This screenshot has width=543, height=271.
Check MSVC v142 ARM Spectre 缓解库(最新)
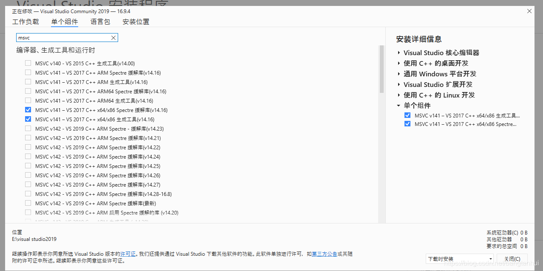pos(28,203)
